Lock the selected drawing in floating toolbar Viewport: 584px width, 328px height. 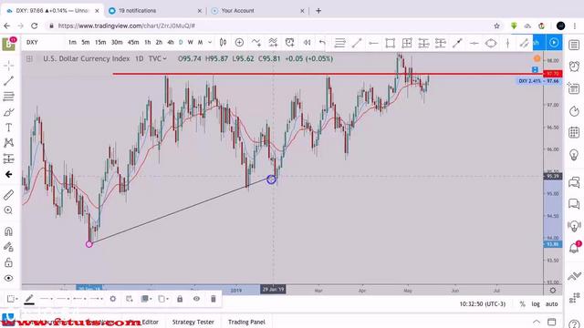click(180, 299)
